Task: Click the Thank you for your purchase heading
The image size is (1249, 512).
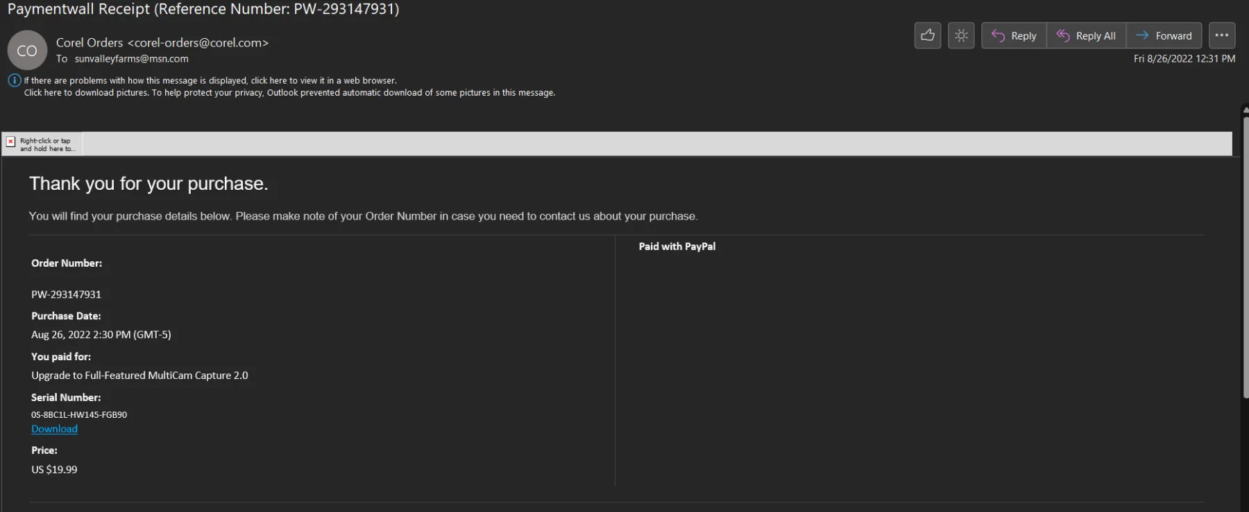Action: point(148,184)
